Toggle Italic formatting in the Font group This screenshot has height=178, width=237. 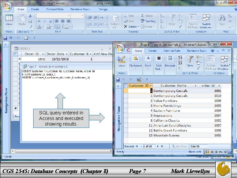pos(45,21)
